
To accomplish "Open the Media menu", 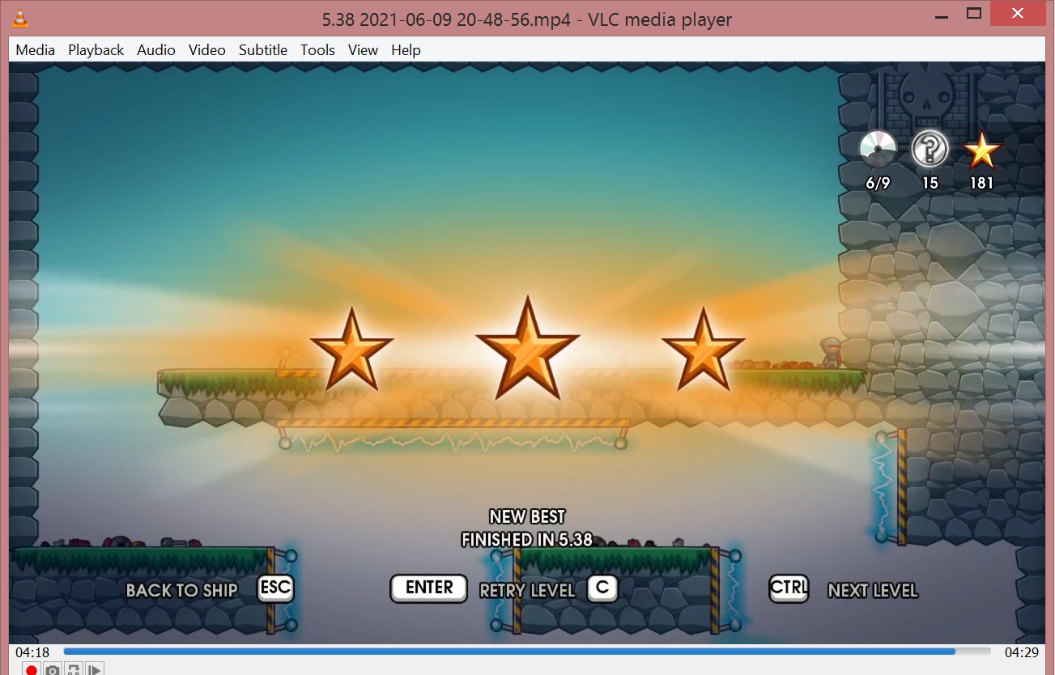I will point(36,50).
